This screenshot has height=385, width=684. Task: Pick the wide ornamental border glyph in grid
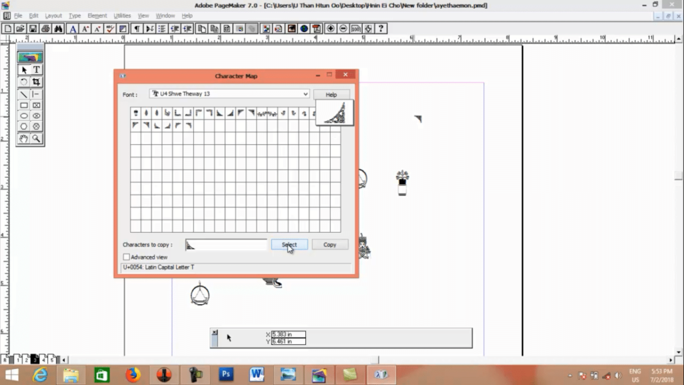click(267, 113)
